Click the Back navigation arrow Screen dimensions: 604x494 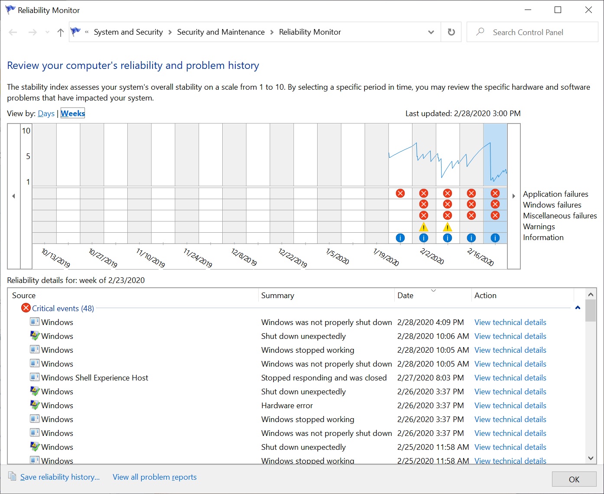coord(13,32)
